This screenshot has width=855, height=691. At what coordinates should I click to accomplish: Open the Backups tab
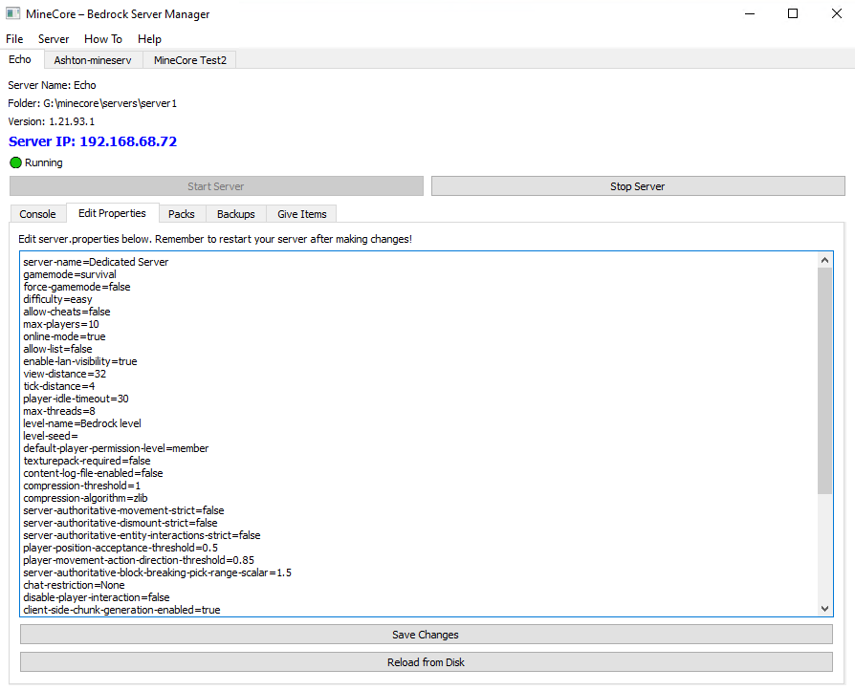[x=235, y=214]
